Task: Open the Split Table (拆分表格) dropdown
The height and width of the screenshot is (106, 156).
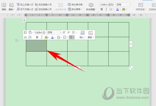Action: [x=75, y=9]
